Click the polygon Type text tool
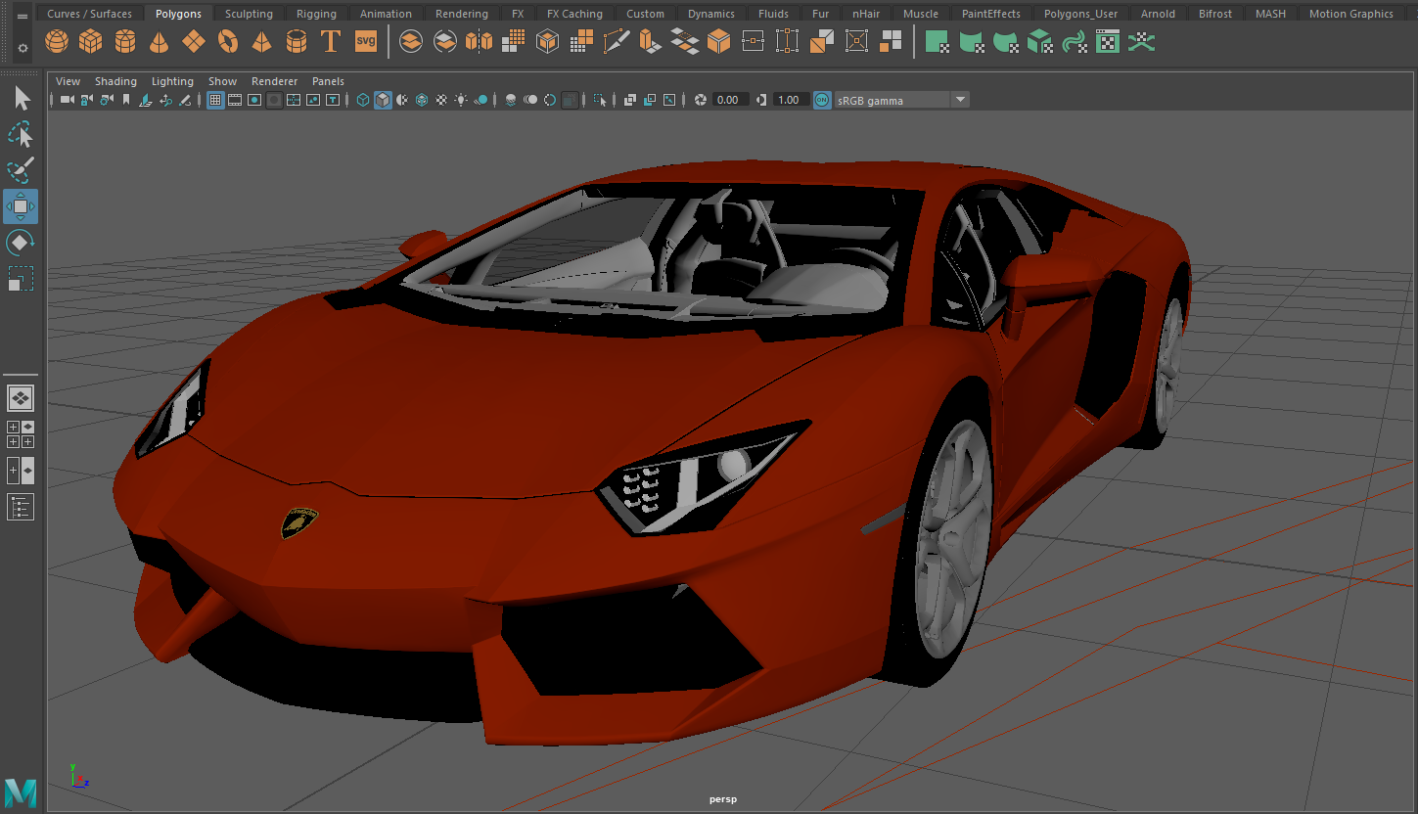 (331, 42)
